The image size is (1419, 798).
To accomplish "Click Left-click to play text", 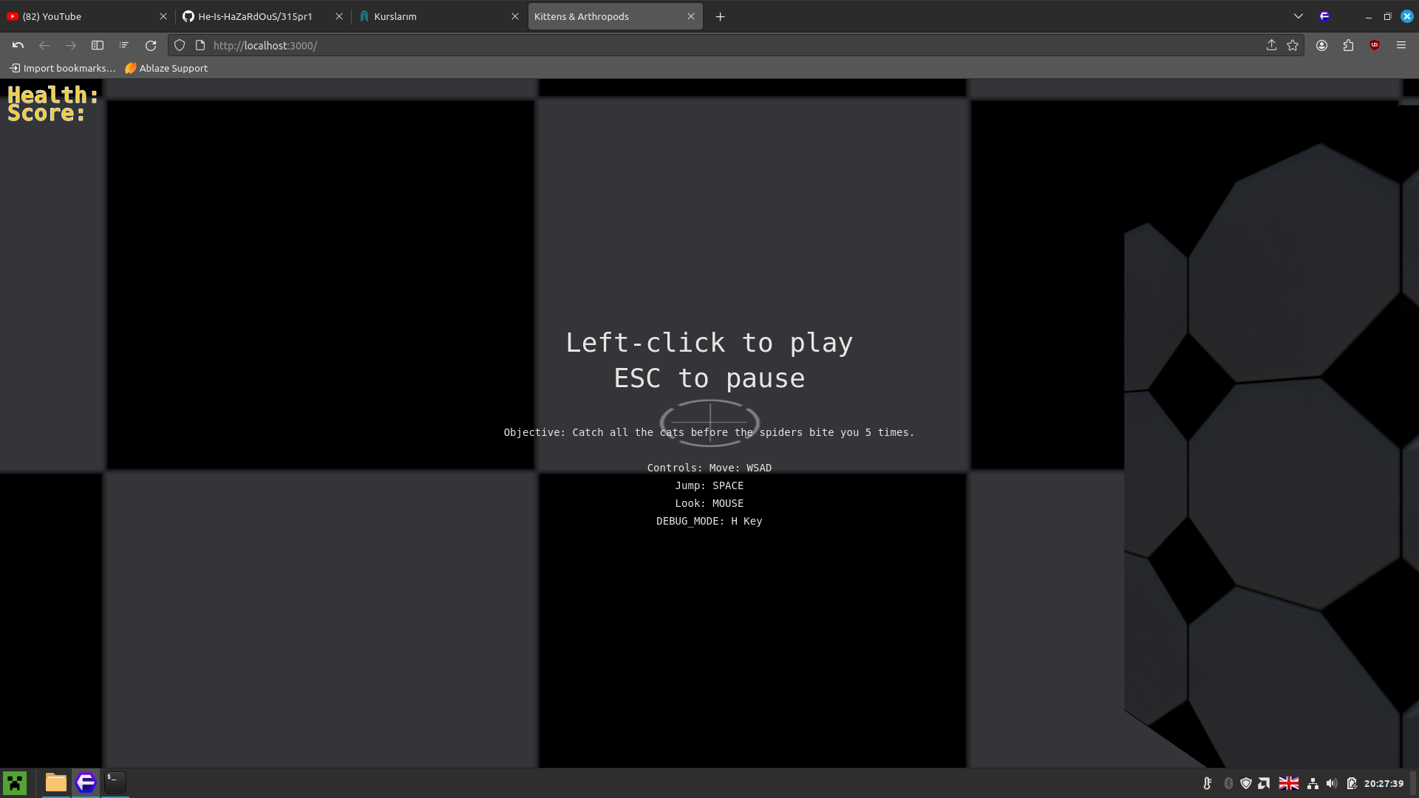I will [709, 343].
